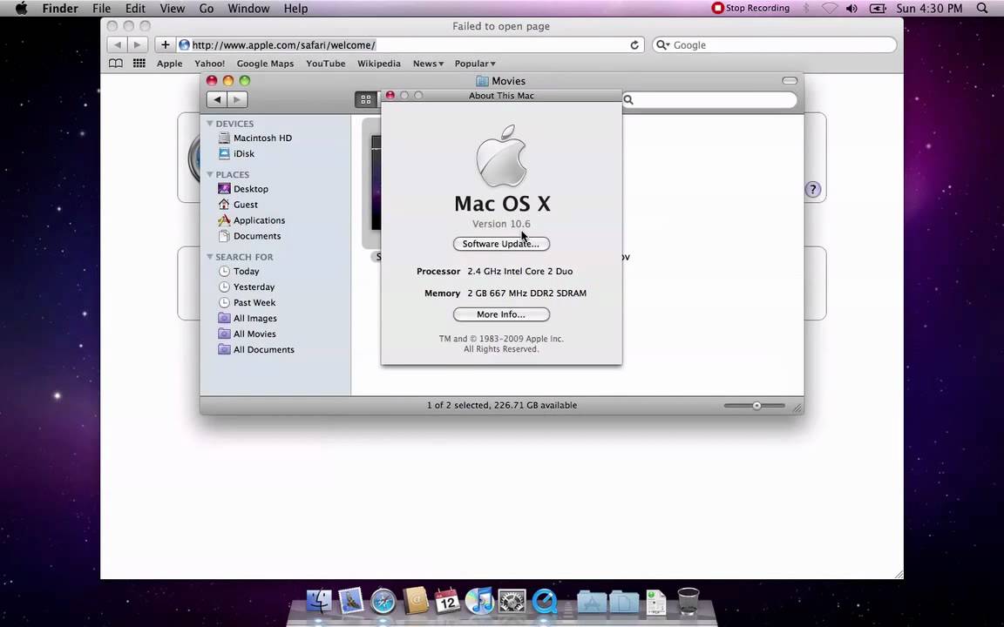Open the Apple bookmark in bookmarks bar
This screenshot has height=627, width=1004.
(x=170, y=64)
